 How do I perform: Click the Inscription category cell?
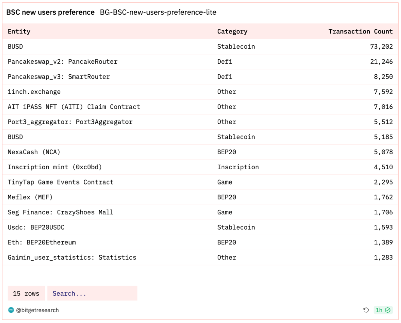click(x=238, y=167)
